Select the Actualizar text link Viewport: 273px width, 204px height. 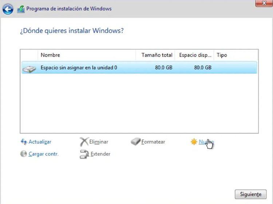click(x=40, y=142)
